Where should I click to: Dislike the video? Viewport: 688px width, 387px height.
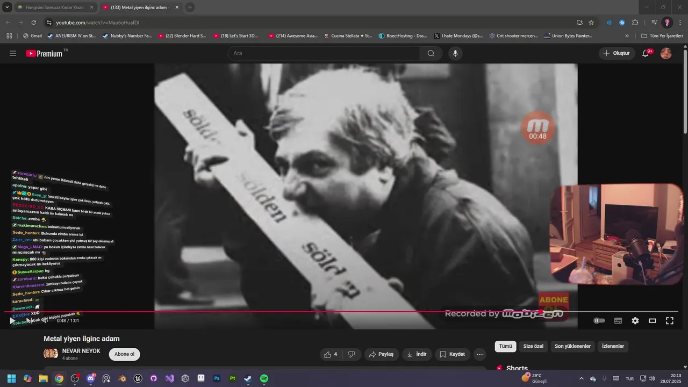352,354
